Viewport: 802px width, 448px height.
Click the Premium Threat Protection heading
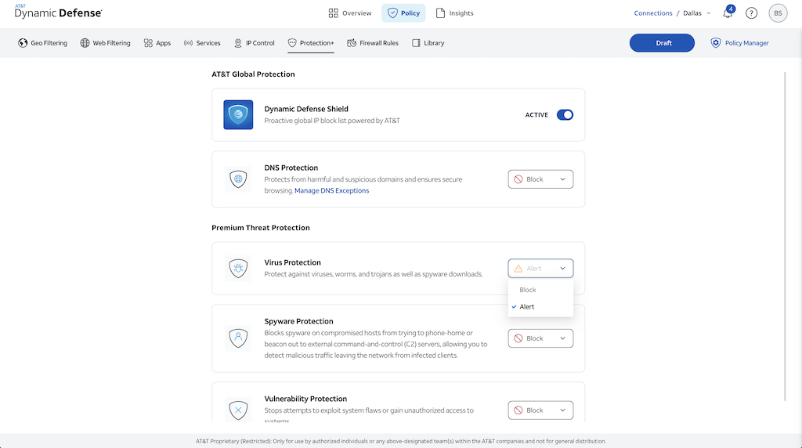coord(261,228)
